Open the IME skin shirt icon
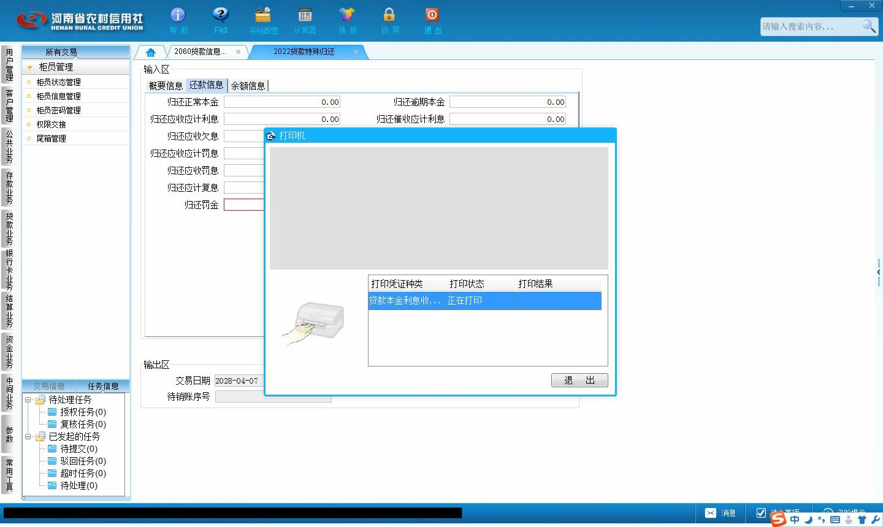This screenshot has height=527, width=883. coord(862,520)
